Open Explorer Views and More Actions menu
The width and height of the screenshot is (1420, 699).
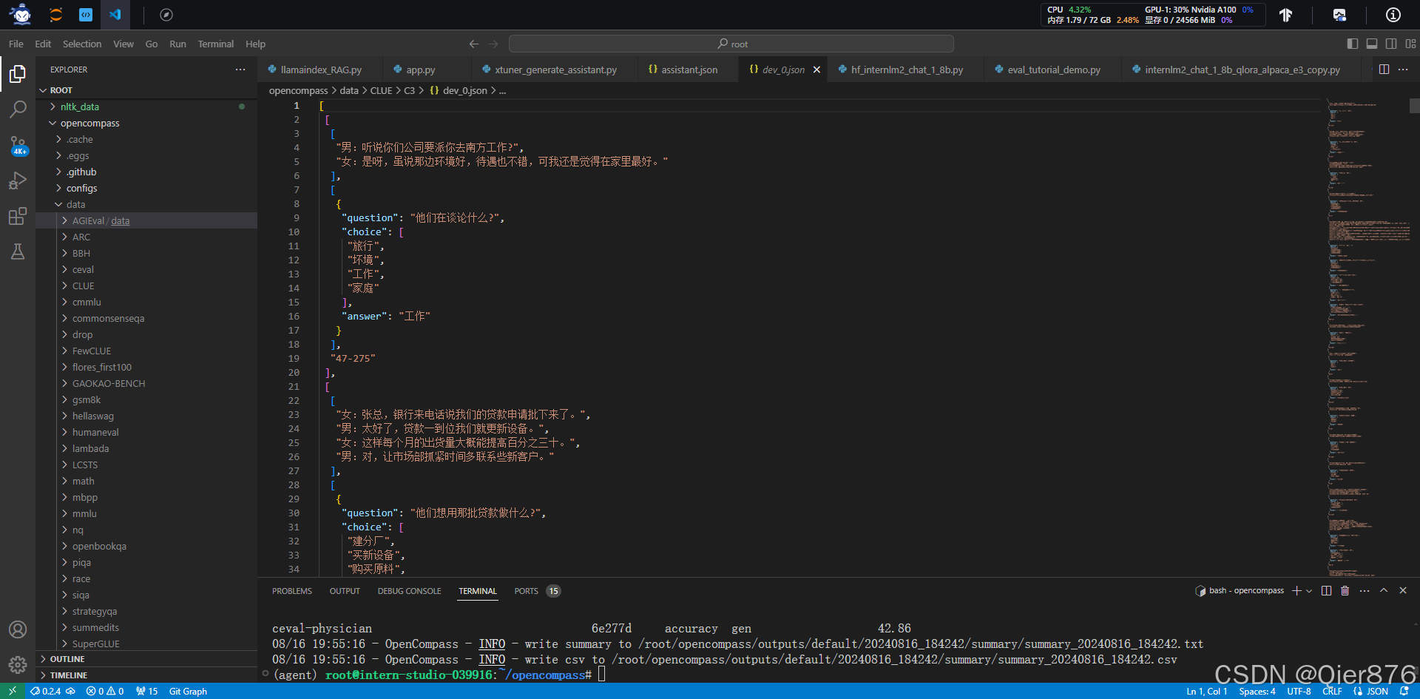pyautogui.click(x=240, y=70)
